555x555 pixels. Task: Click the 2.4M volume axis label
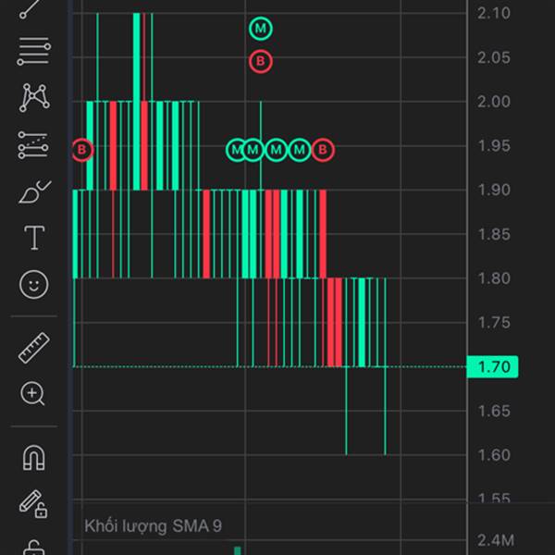pos(496,540)
